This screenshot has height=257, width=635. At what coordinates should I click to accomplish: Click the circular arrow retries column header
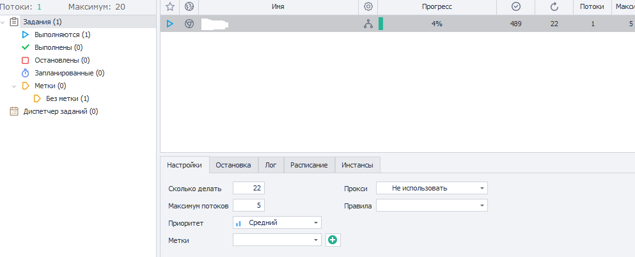(554, 6)
